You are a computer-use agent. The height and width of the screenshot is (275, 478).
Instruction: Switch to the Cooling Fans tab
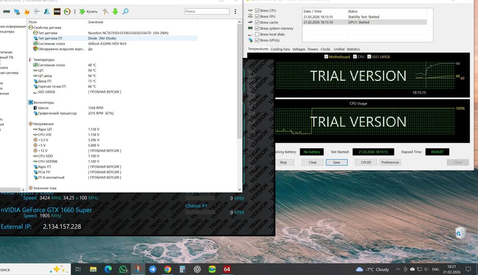pos(280,49)
